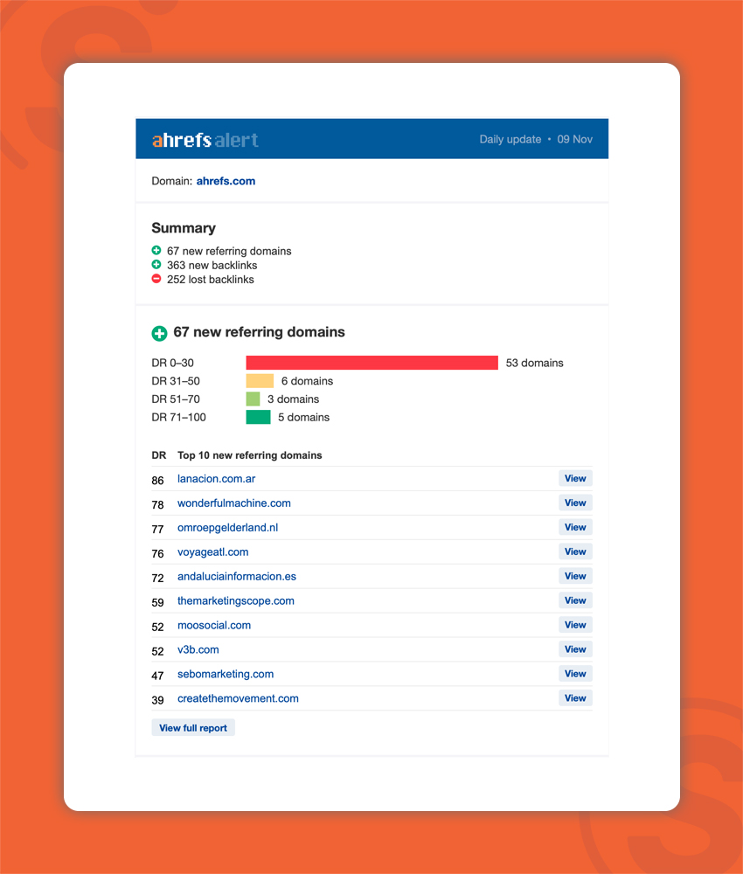
Task: Click the green plus icon next to 363 new backlinks
Action: [x=156, y=265]
